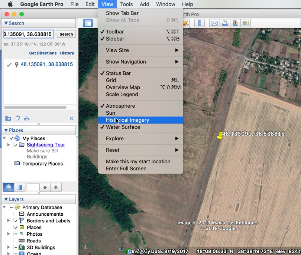The image size is (301, 255).
Task: Click the copy to clipboard icon below results
Action: coord(17,118)
